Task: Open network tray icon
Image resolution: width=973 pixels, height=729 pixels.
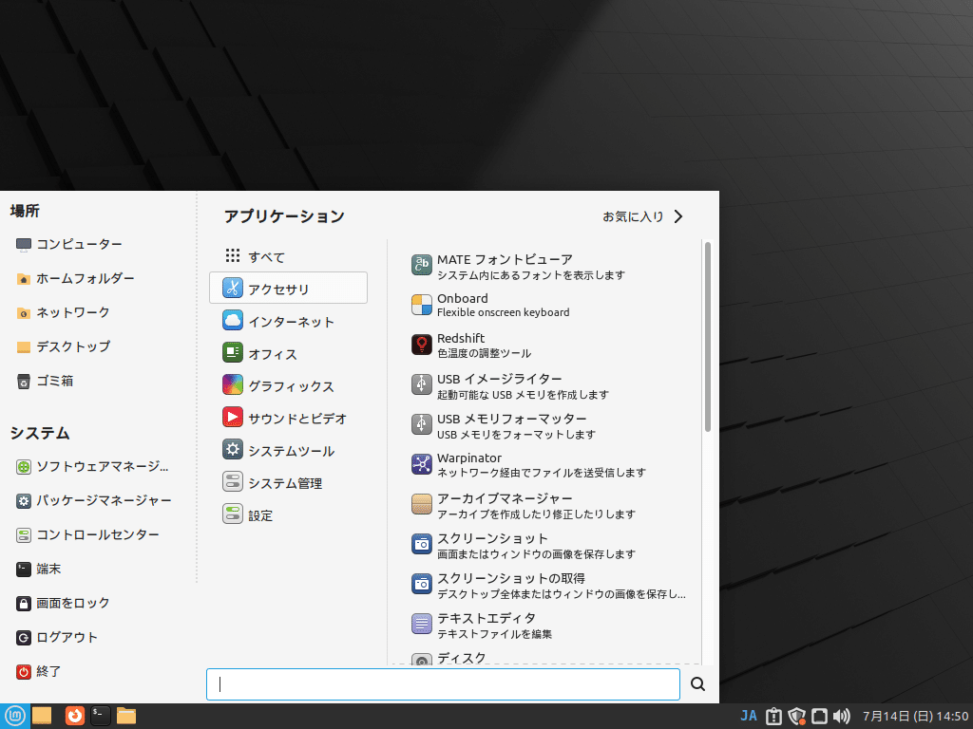Action: (x=819, y=716)
